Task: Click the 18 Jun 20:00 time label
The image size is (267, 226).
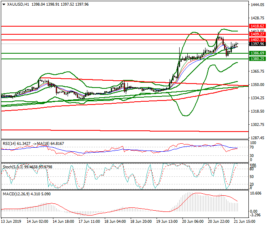Action: pos(141,222)
